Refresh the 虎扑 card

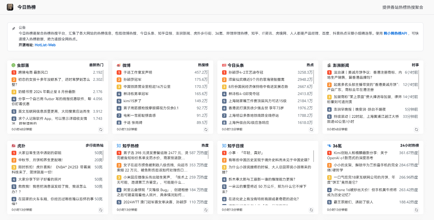click(x=100, y=209)
